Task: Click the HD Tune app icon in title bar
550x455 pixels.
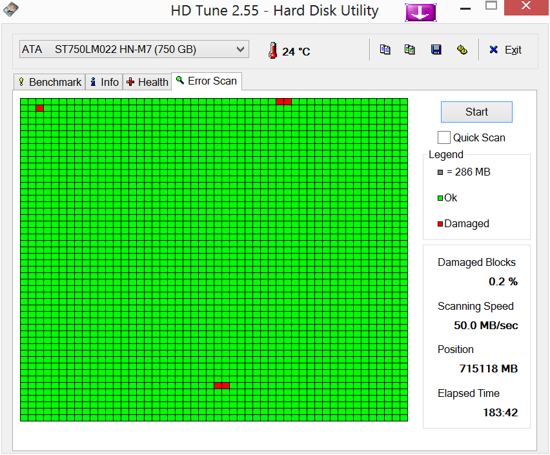Action: click(x=11, y=10)
